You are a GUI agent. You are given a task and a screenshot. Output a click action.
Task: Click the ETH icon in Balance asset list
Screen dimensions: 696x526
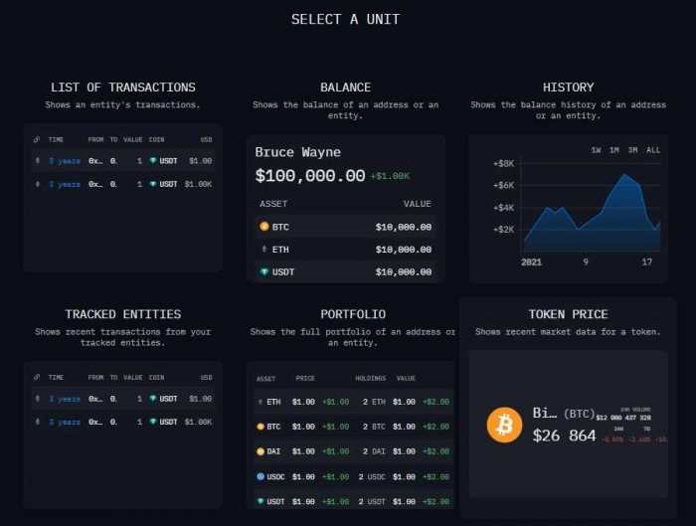263,249
